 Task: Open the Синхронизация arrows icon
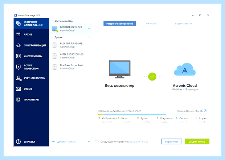point(19,45)
